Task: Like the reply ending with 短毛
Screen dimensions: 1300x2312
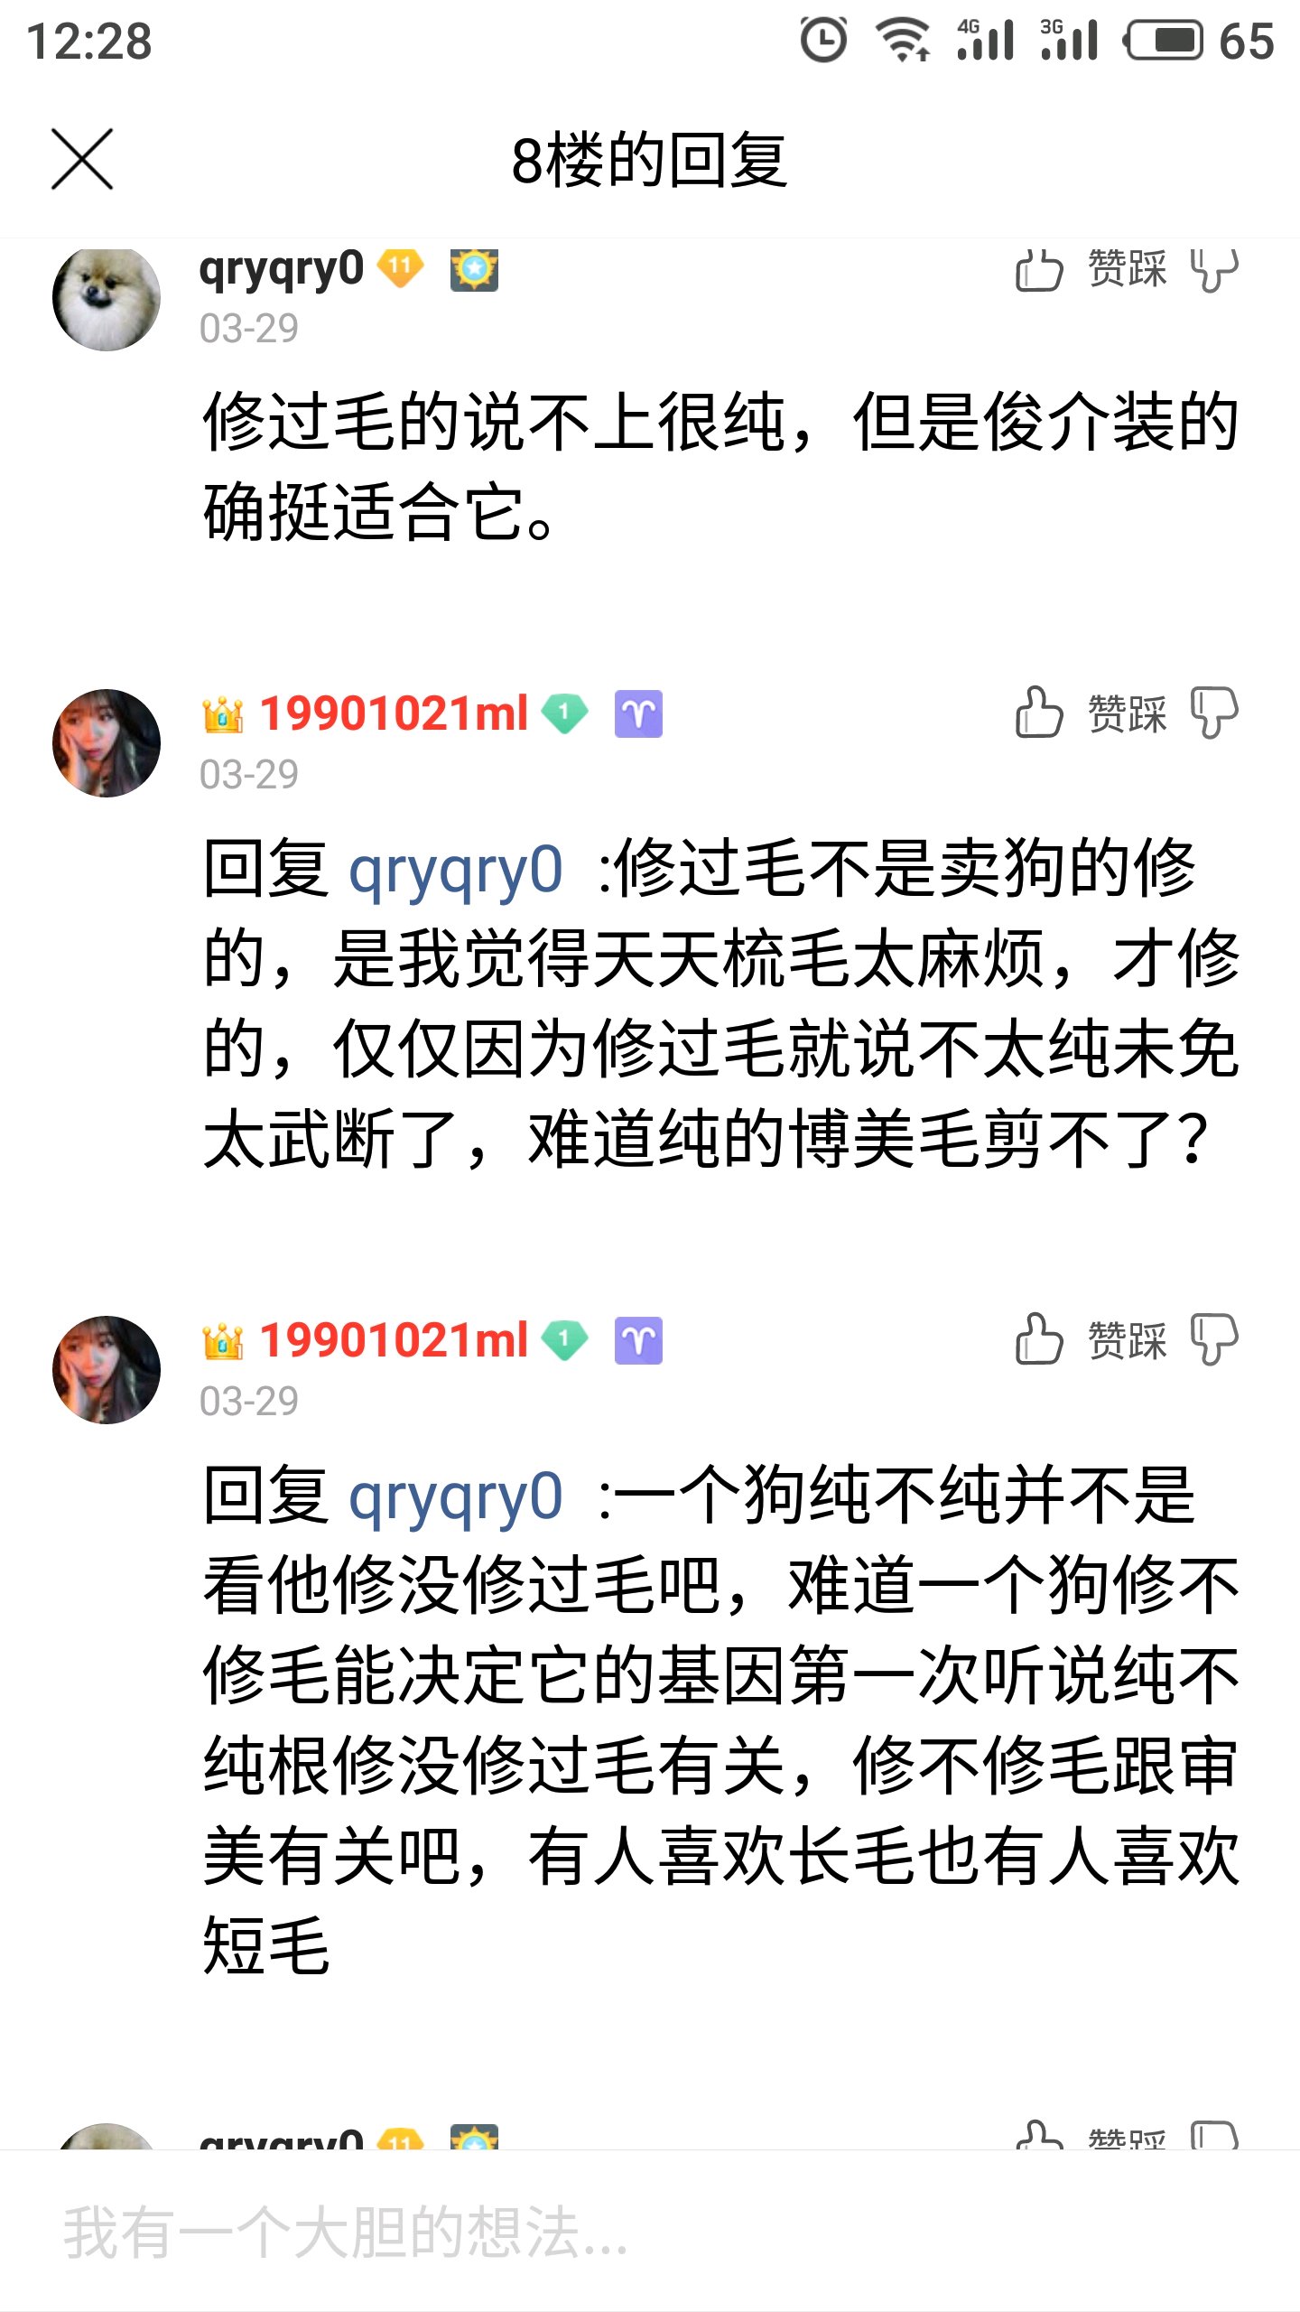Action: pos(1038,1339)
